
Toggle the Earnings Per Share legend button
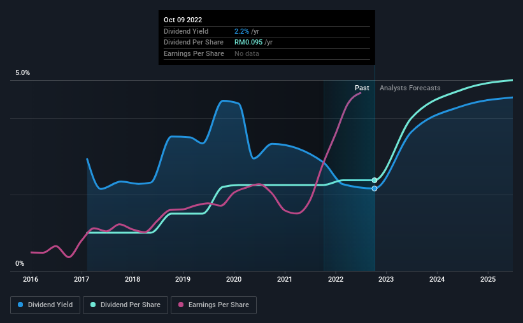coord(213,305)
